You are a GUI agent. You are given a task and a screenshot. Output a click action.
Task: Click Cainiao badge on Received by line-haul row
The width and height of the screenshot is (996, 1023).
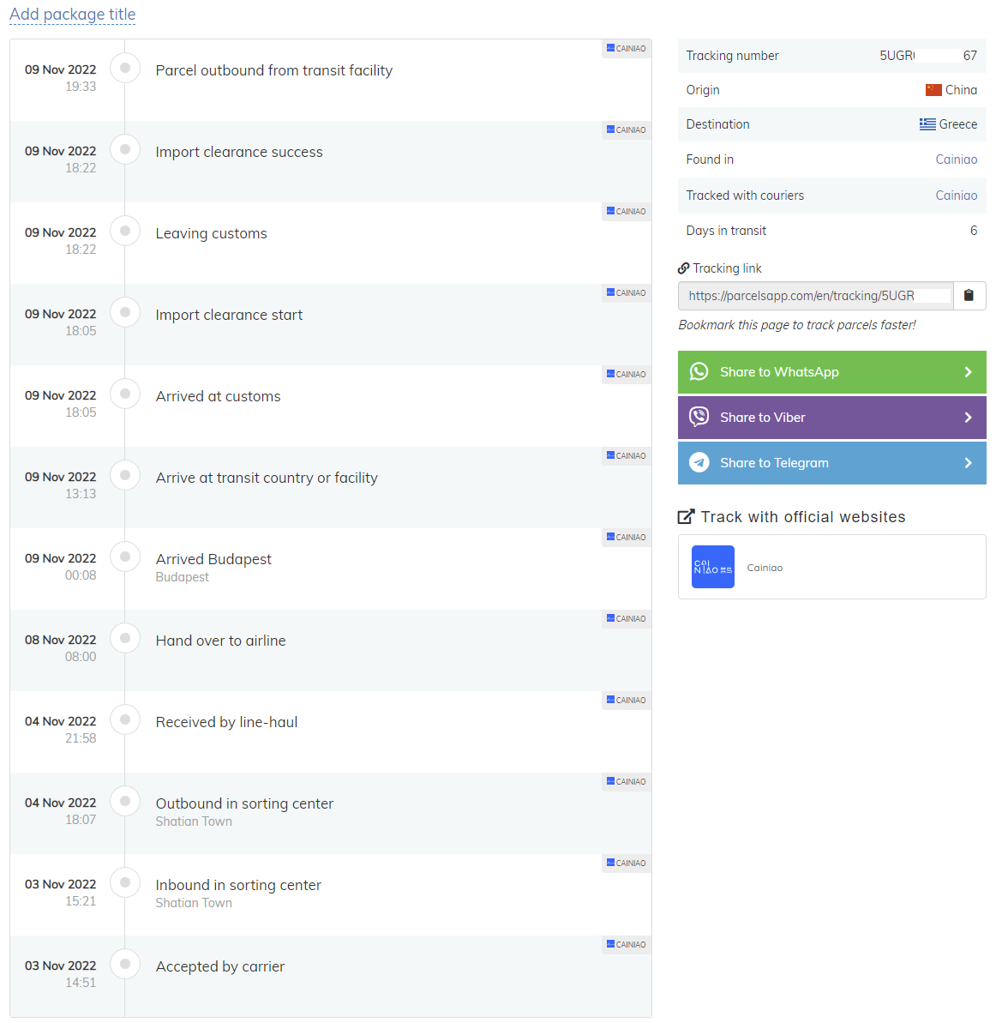pyautogui.click(x=627, y=700)
